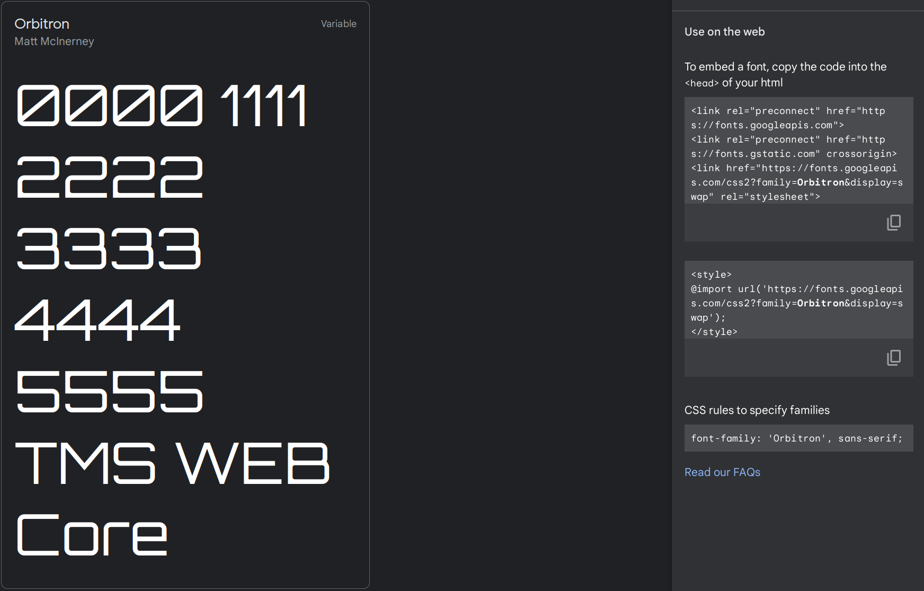Open the Read our FAQs link
The image size is (924, 591).
tap(722, 472)
